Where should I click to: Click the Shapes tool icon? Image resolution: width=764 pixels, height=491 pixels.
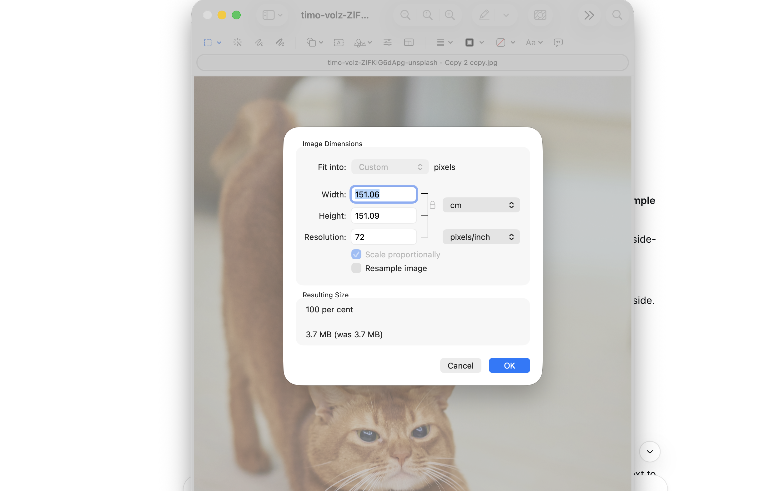click(311, 42)
